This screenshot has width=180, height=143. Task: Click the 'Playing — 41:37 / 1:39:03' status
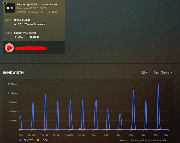click(32, 8)
